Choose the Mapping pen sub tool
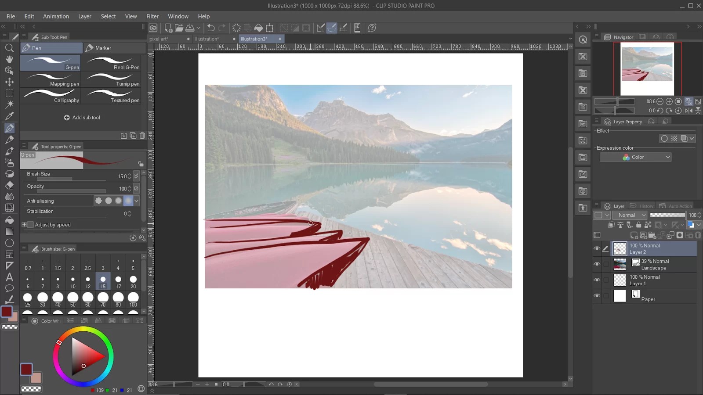 (51, 79)
